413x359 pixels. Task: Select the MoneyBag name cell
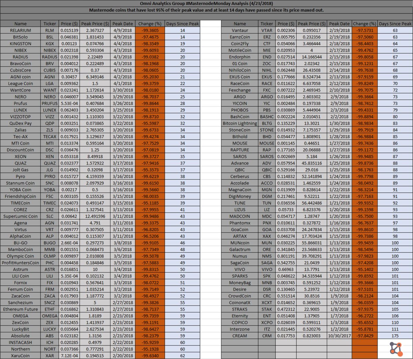click(x=240, y=283)
